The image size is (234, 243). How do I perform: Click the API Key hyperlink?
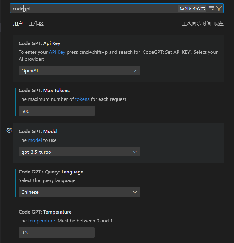point(57,52)
